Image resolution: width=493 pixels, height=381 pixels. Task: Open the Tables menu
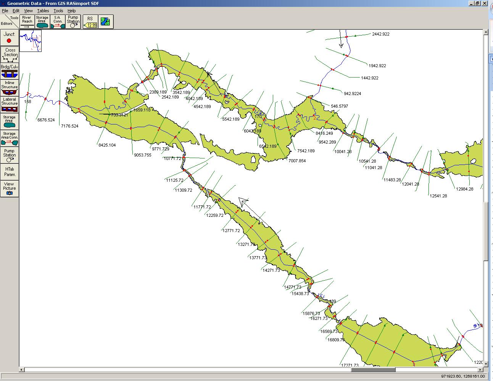(43, 11)
